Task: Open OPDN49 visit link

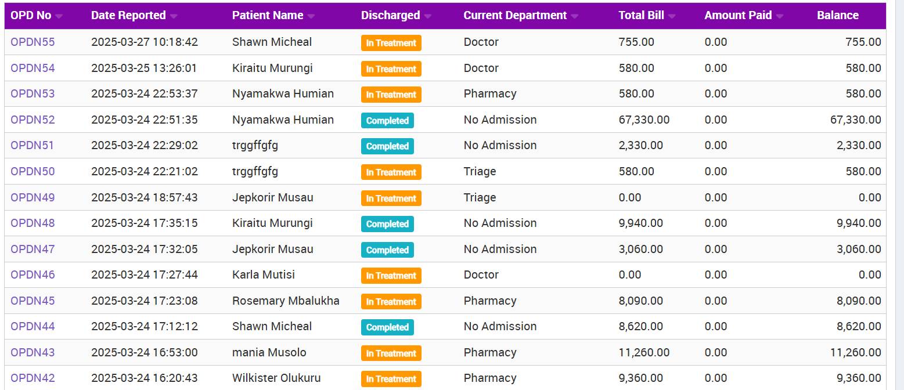Action: [x=33, y=197]
